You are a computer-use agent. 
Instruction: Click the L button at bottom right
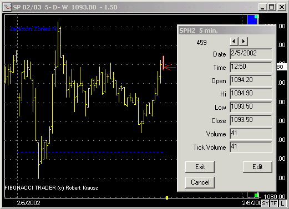(x=282, y=203)
